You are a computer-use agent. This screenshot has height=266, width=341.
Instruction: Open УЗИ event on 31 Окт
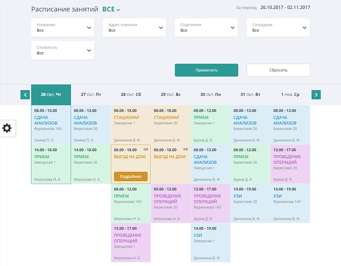click(251, 203)
